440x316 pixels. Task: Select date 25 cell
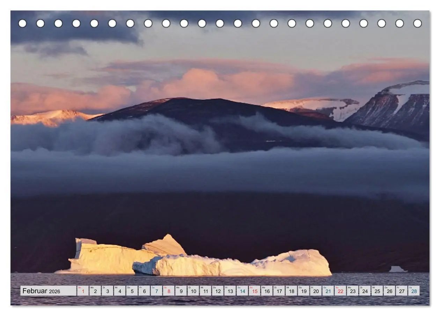coord(377,291)
